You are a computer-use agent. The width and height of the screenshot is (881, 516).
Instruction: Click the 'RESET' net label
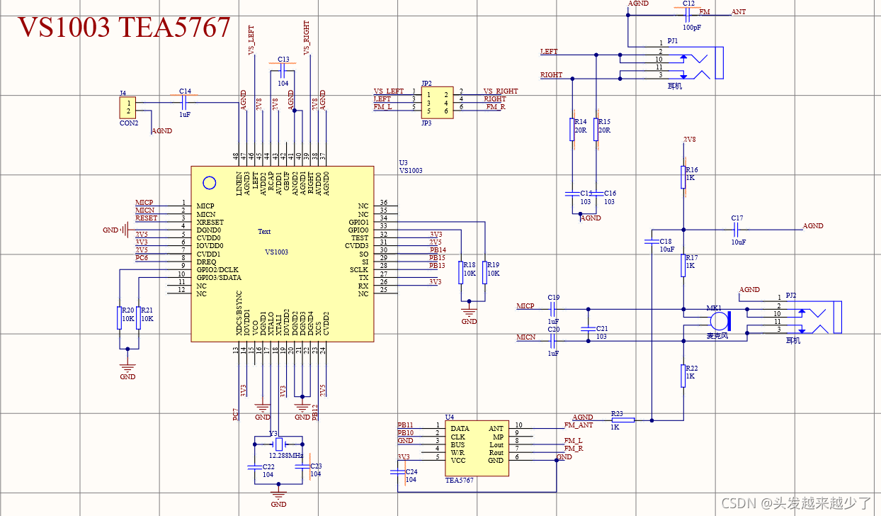click(147, 218)
